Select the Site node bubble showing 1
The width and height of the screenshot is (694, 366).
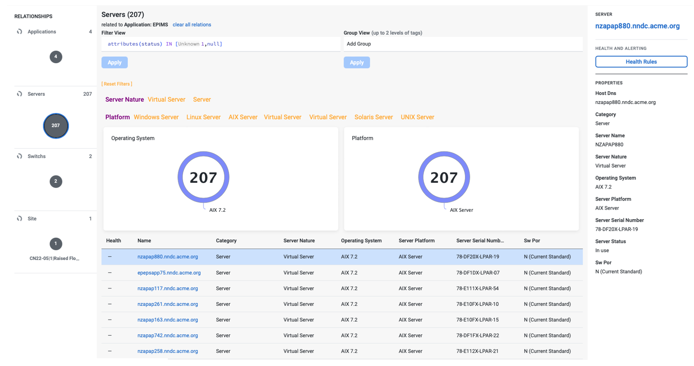click(x=56, y=244)
